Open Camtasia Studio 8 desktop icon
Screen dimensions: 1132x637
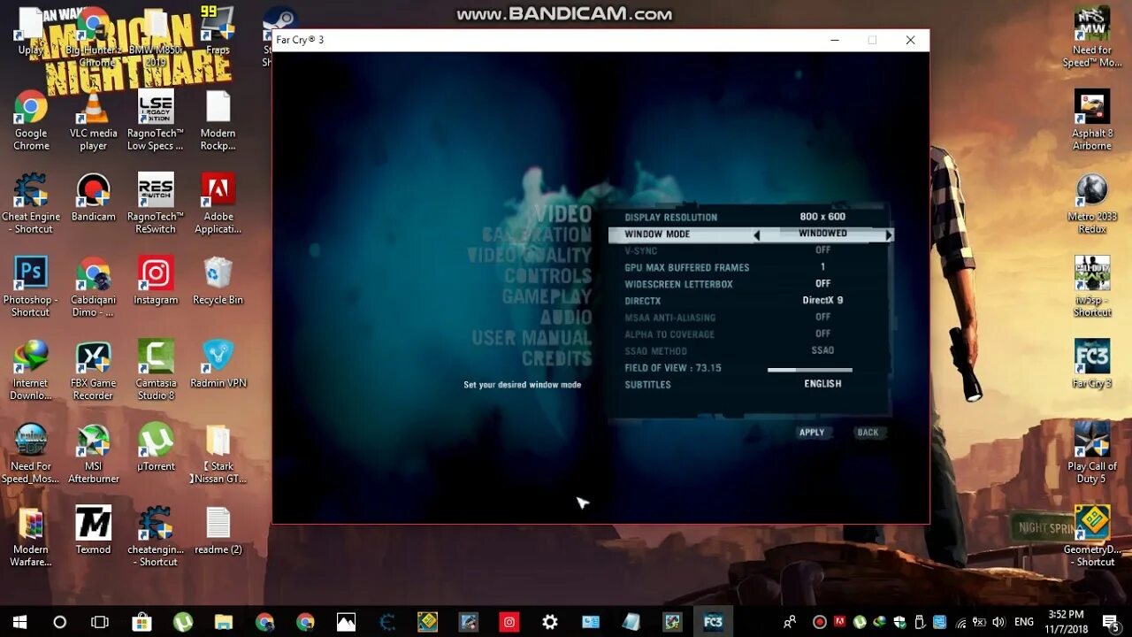tap(156, 369)
